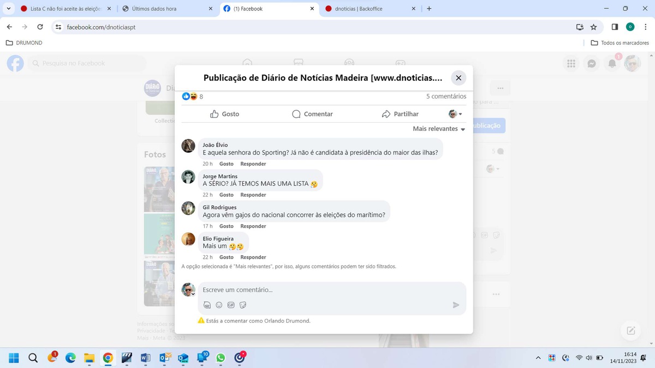This screenshot has height=368, width=655.
Task: Expand the Mais relevantes comment sort dropdown
Action: [x=439, y=129]
